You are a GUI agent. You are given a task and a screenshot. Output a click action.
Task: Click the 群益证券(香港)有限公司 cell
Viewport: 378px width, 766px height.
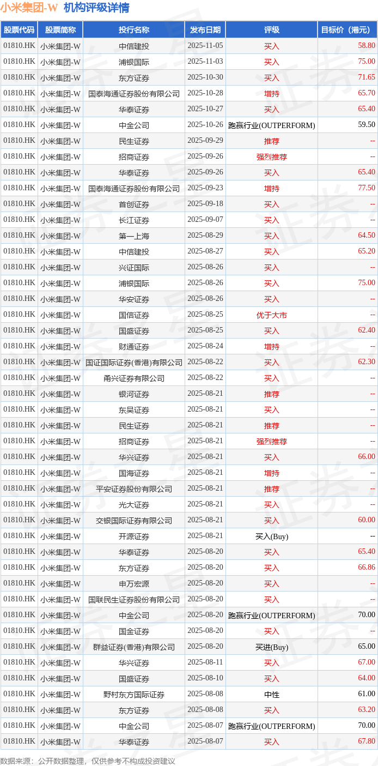tap(133, 647)
